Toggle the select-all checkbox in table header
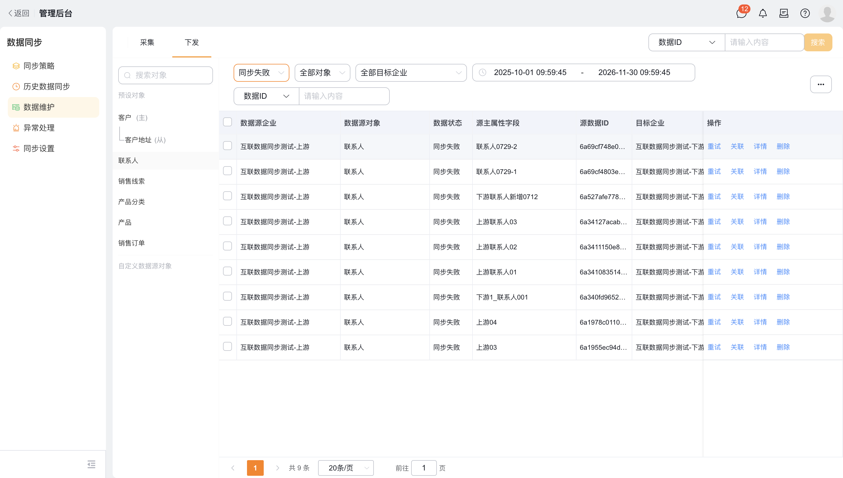 point(227,122)
